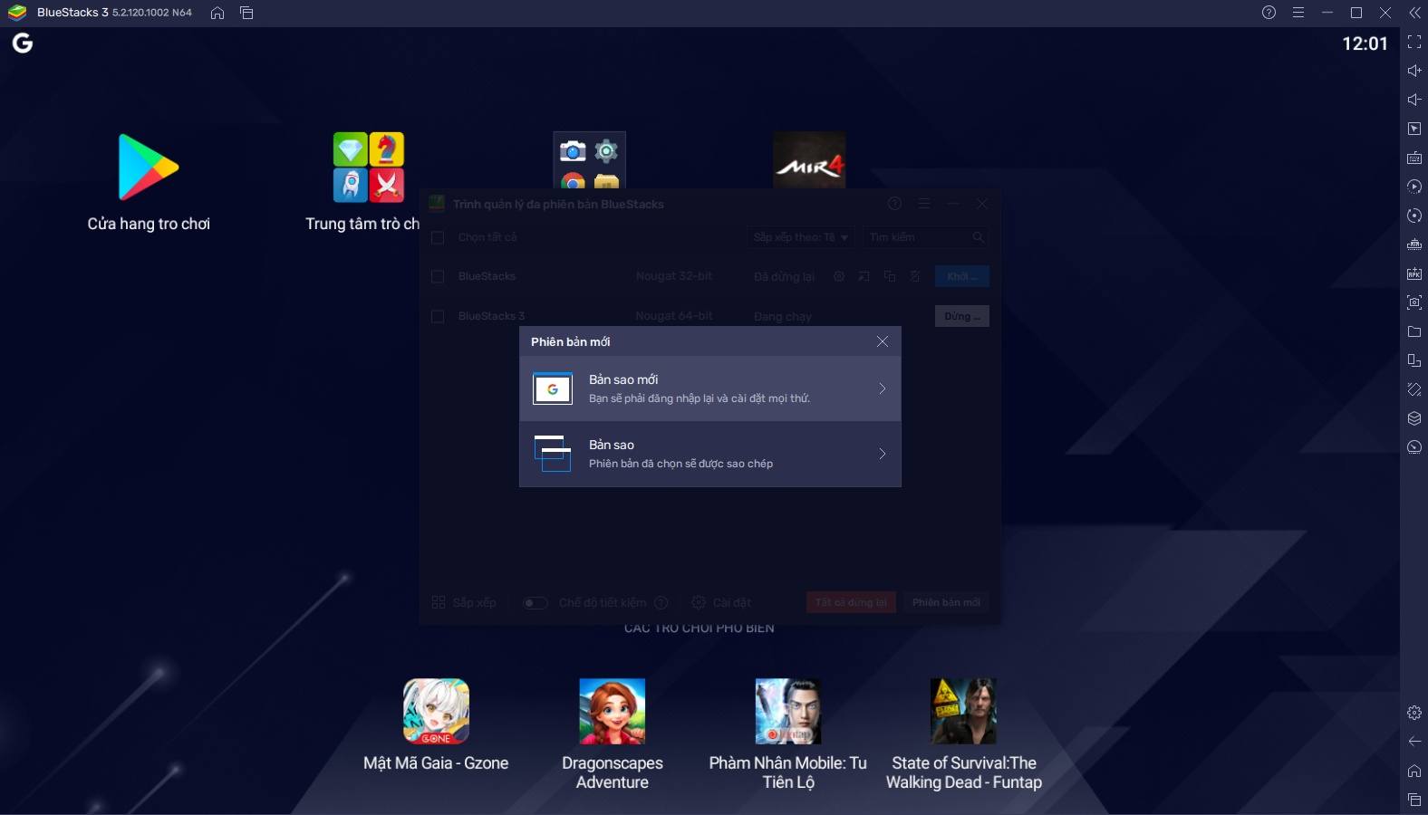1428x815 pixels.
Task: Decrease volume using sidebar speaker-minus icon
Action: [x=1414, y=100]
